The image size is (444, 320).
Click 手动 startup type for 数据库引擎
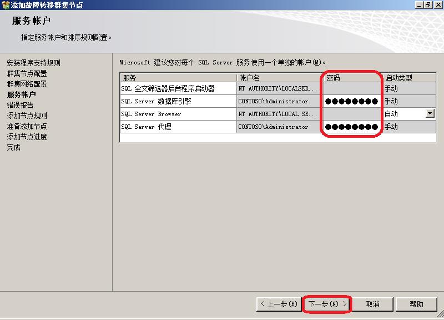coord(409,101)
